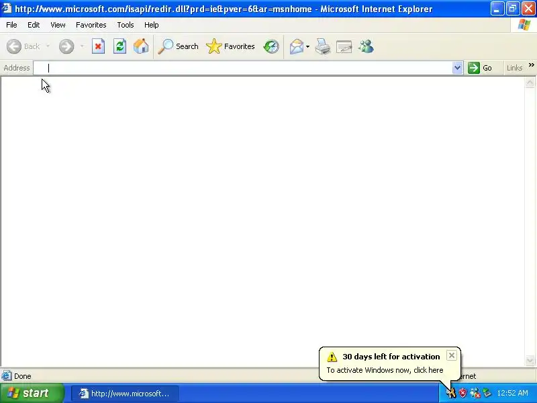Open the Favorites menu
Viewport: 537px width, 403px height.
pos(91,25)
